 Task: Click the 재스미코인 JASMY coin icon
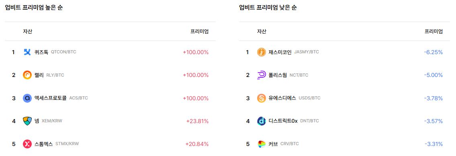pos(262,52)
